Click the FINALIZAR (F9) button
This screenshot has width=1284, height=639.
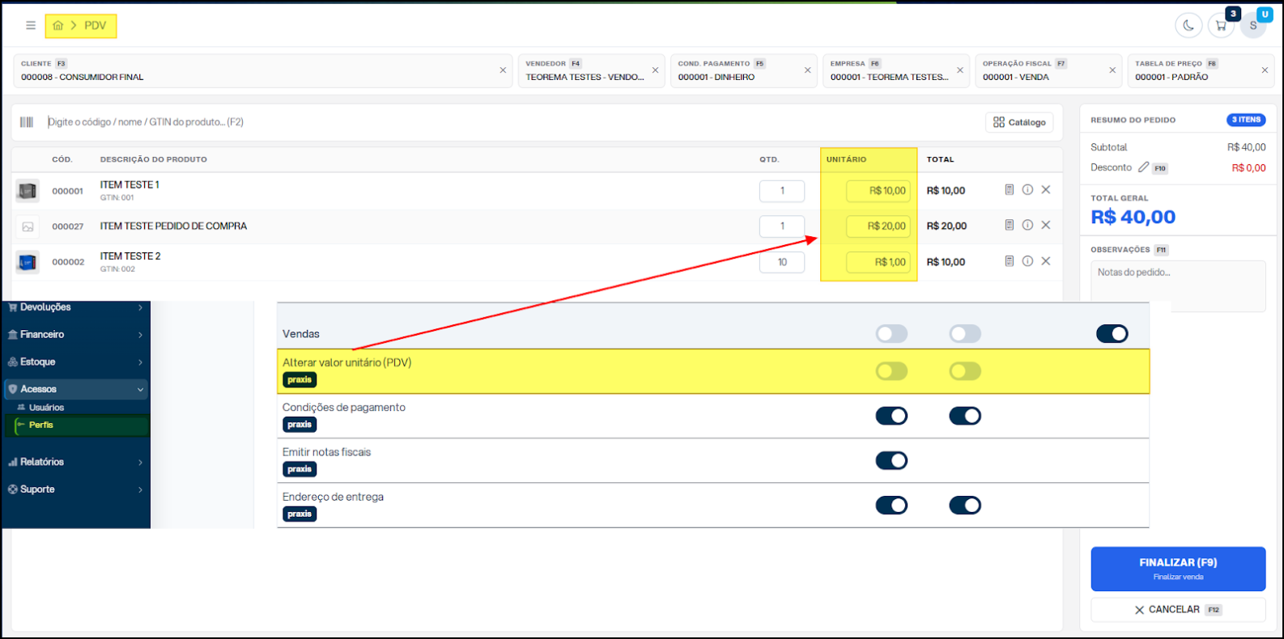point(1178,569)
